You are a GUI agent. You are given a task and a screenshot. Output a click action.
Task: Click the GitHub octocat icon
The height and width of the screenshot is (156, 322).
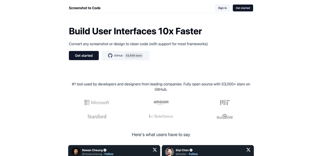point(110,56)
